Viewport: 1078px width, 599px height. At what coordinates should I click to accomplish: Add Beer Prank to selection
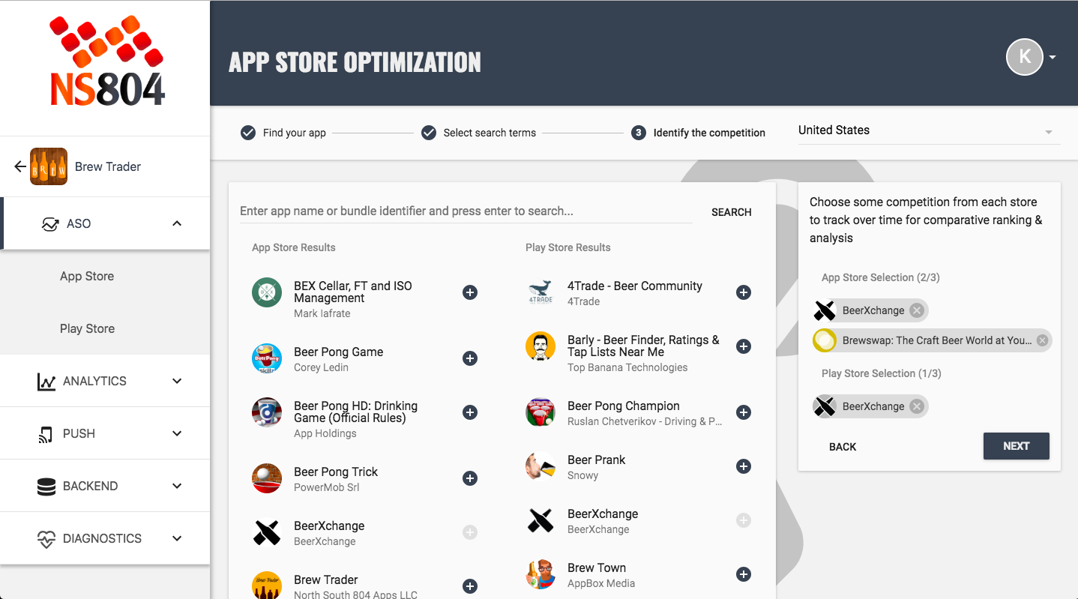click(744, 466)
